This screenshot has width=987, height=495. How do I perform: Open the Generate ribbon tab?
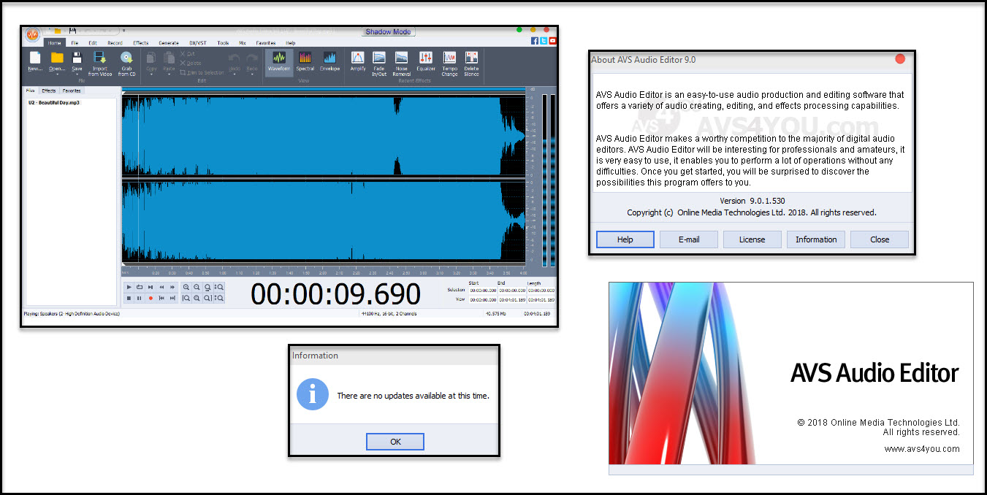pyautogui.click(x=169, y=43)
